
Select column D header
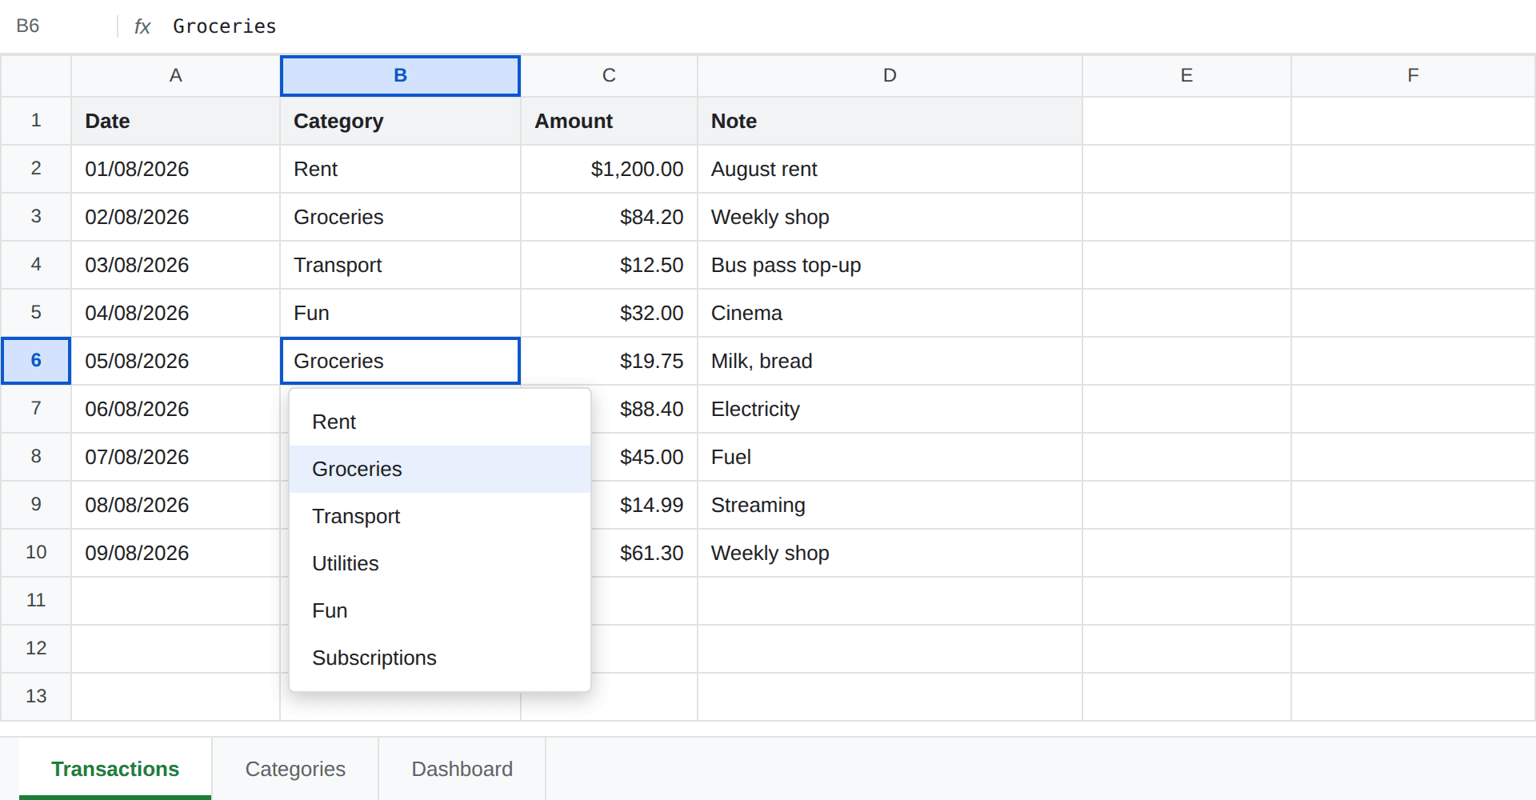[890, 75]
